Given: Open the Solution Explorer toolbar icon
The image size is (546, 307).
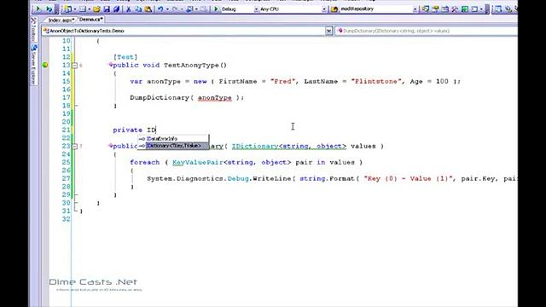Looking at the screenshot, I should [425, 9].
